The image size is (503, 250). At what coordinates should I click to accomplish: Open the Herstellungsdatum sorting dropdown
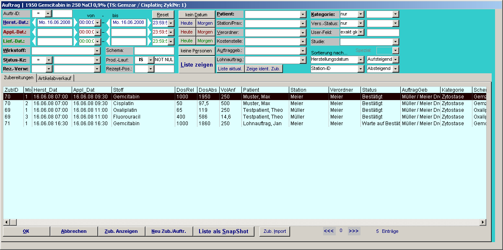click(x=360, y=59)
